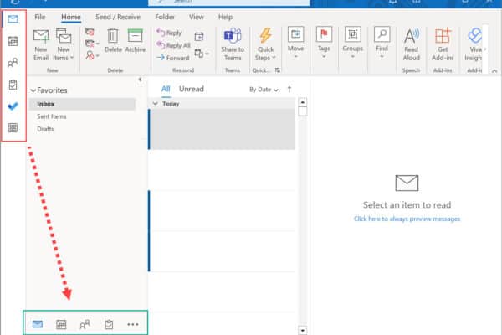
Task: Open People in the left vertical sidebar
Action: coord(13,62)
